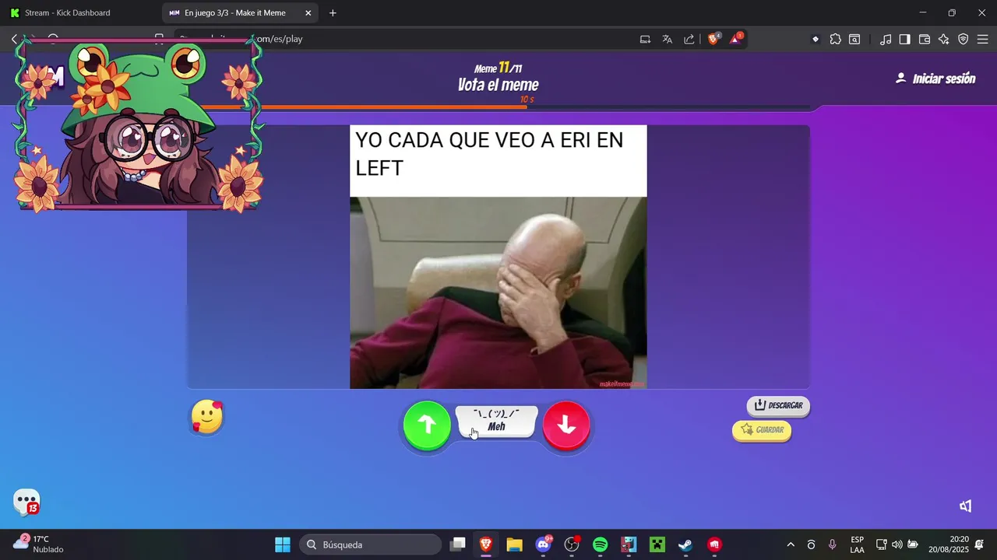This screenshot has width=997, height=560.
Task: Open the chat bubble with 13 messages
Action: tap(26, 502)
